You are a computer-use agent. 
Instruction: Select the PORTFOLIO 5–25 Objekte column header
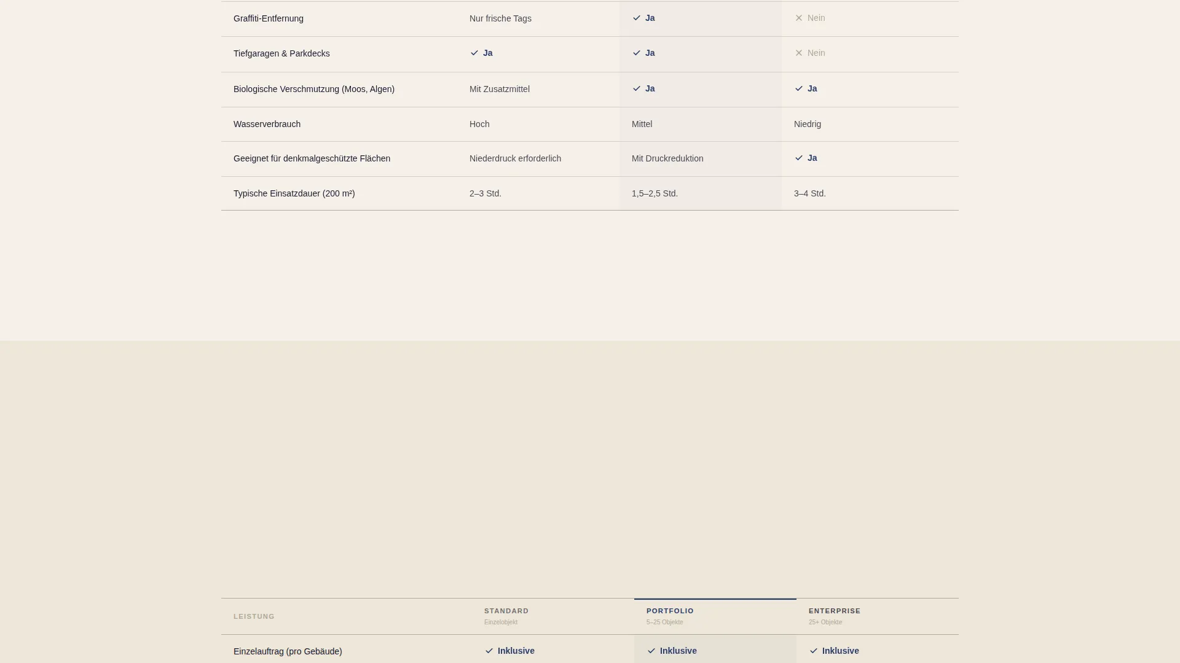[715, 616]
